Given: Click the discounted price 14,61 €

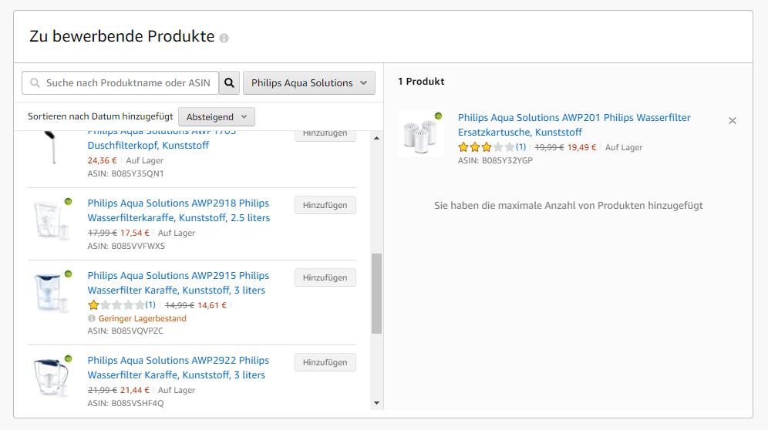Looking at the screenshot, I should click(212, 305).
